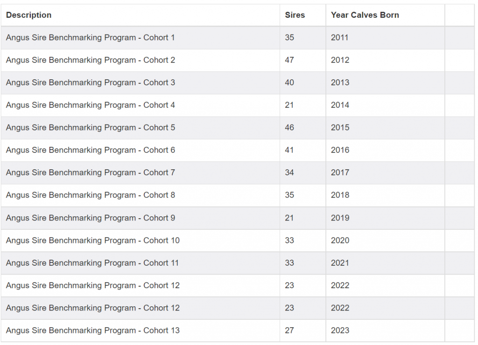The image size is (478, 345).
Task: Select the Cohort 6 description cell
Action: pos(90,150)
